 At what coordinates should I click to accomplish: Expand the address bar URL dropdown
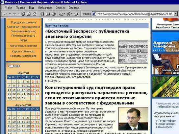(x=176, y=14)
